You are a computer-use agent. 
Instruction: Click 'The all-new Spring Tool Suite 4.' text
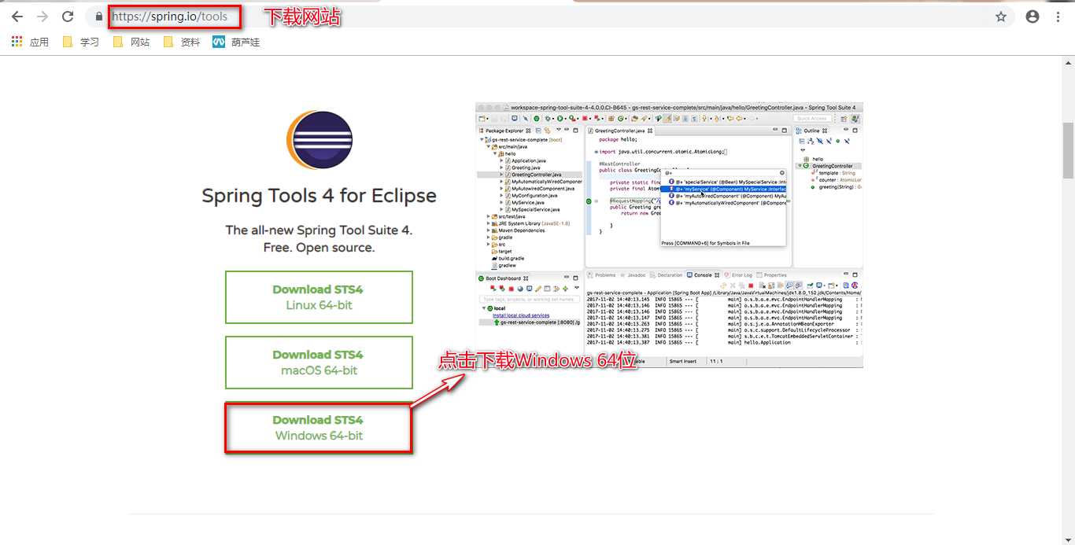point(319,230)
